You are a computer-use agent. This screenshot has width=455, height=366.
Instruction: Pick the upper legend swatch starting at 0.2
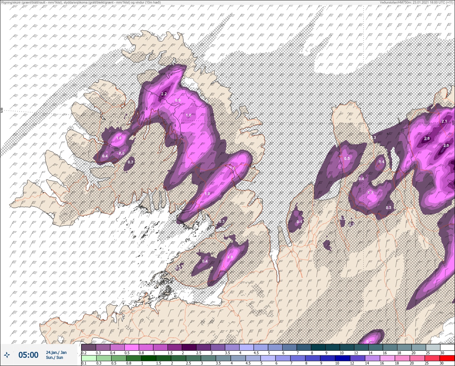point(89,347)
